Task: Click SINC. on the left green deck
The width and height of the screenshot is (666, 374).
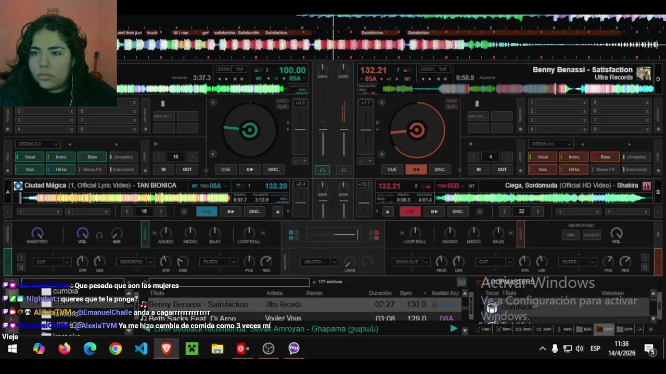Action: click(274, 169)
